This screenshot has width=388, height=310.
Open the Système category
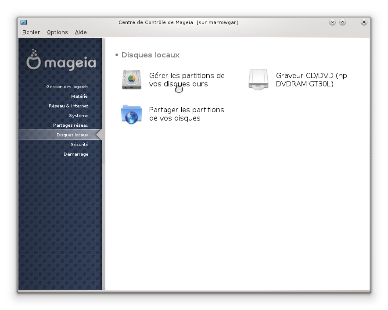point(79,116)
